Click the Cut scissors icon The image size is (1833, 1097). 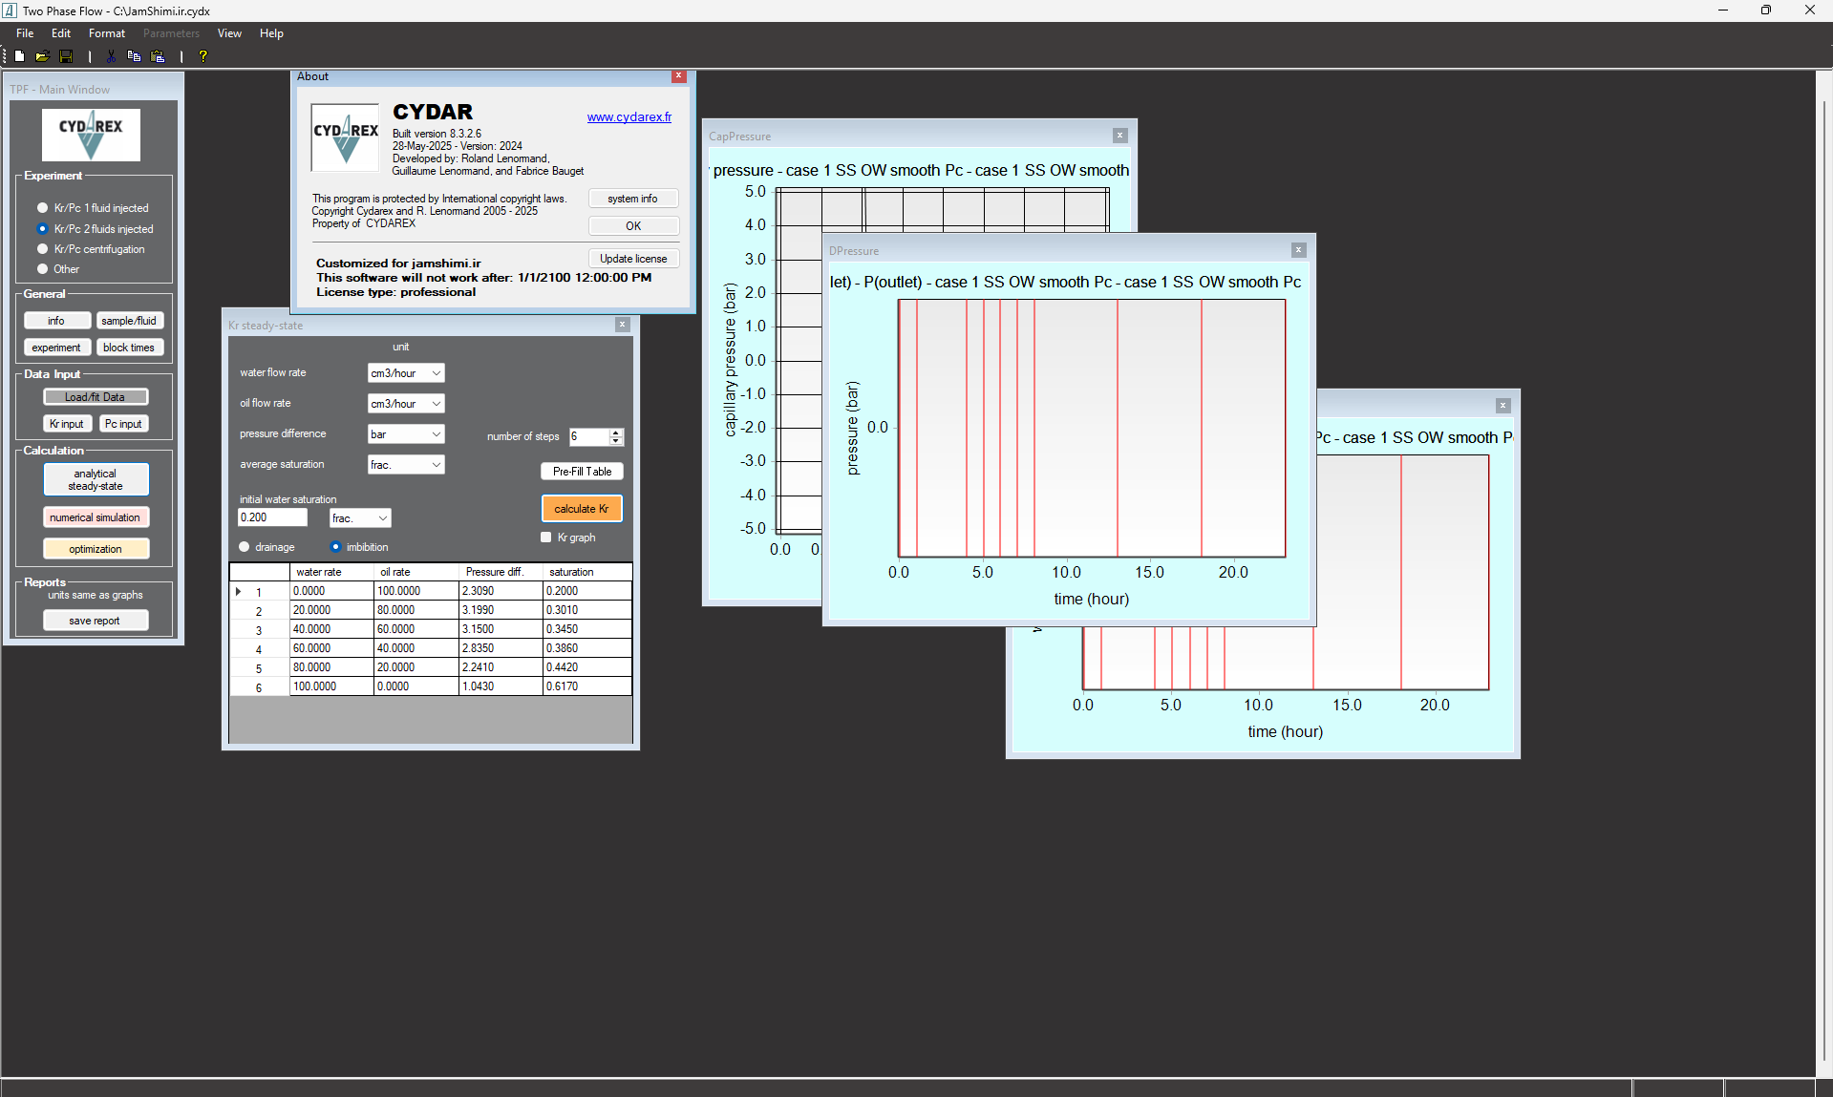[111, 56]
